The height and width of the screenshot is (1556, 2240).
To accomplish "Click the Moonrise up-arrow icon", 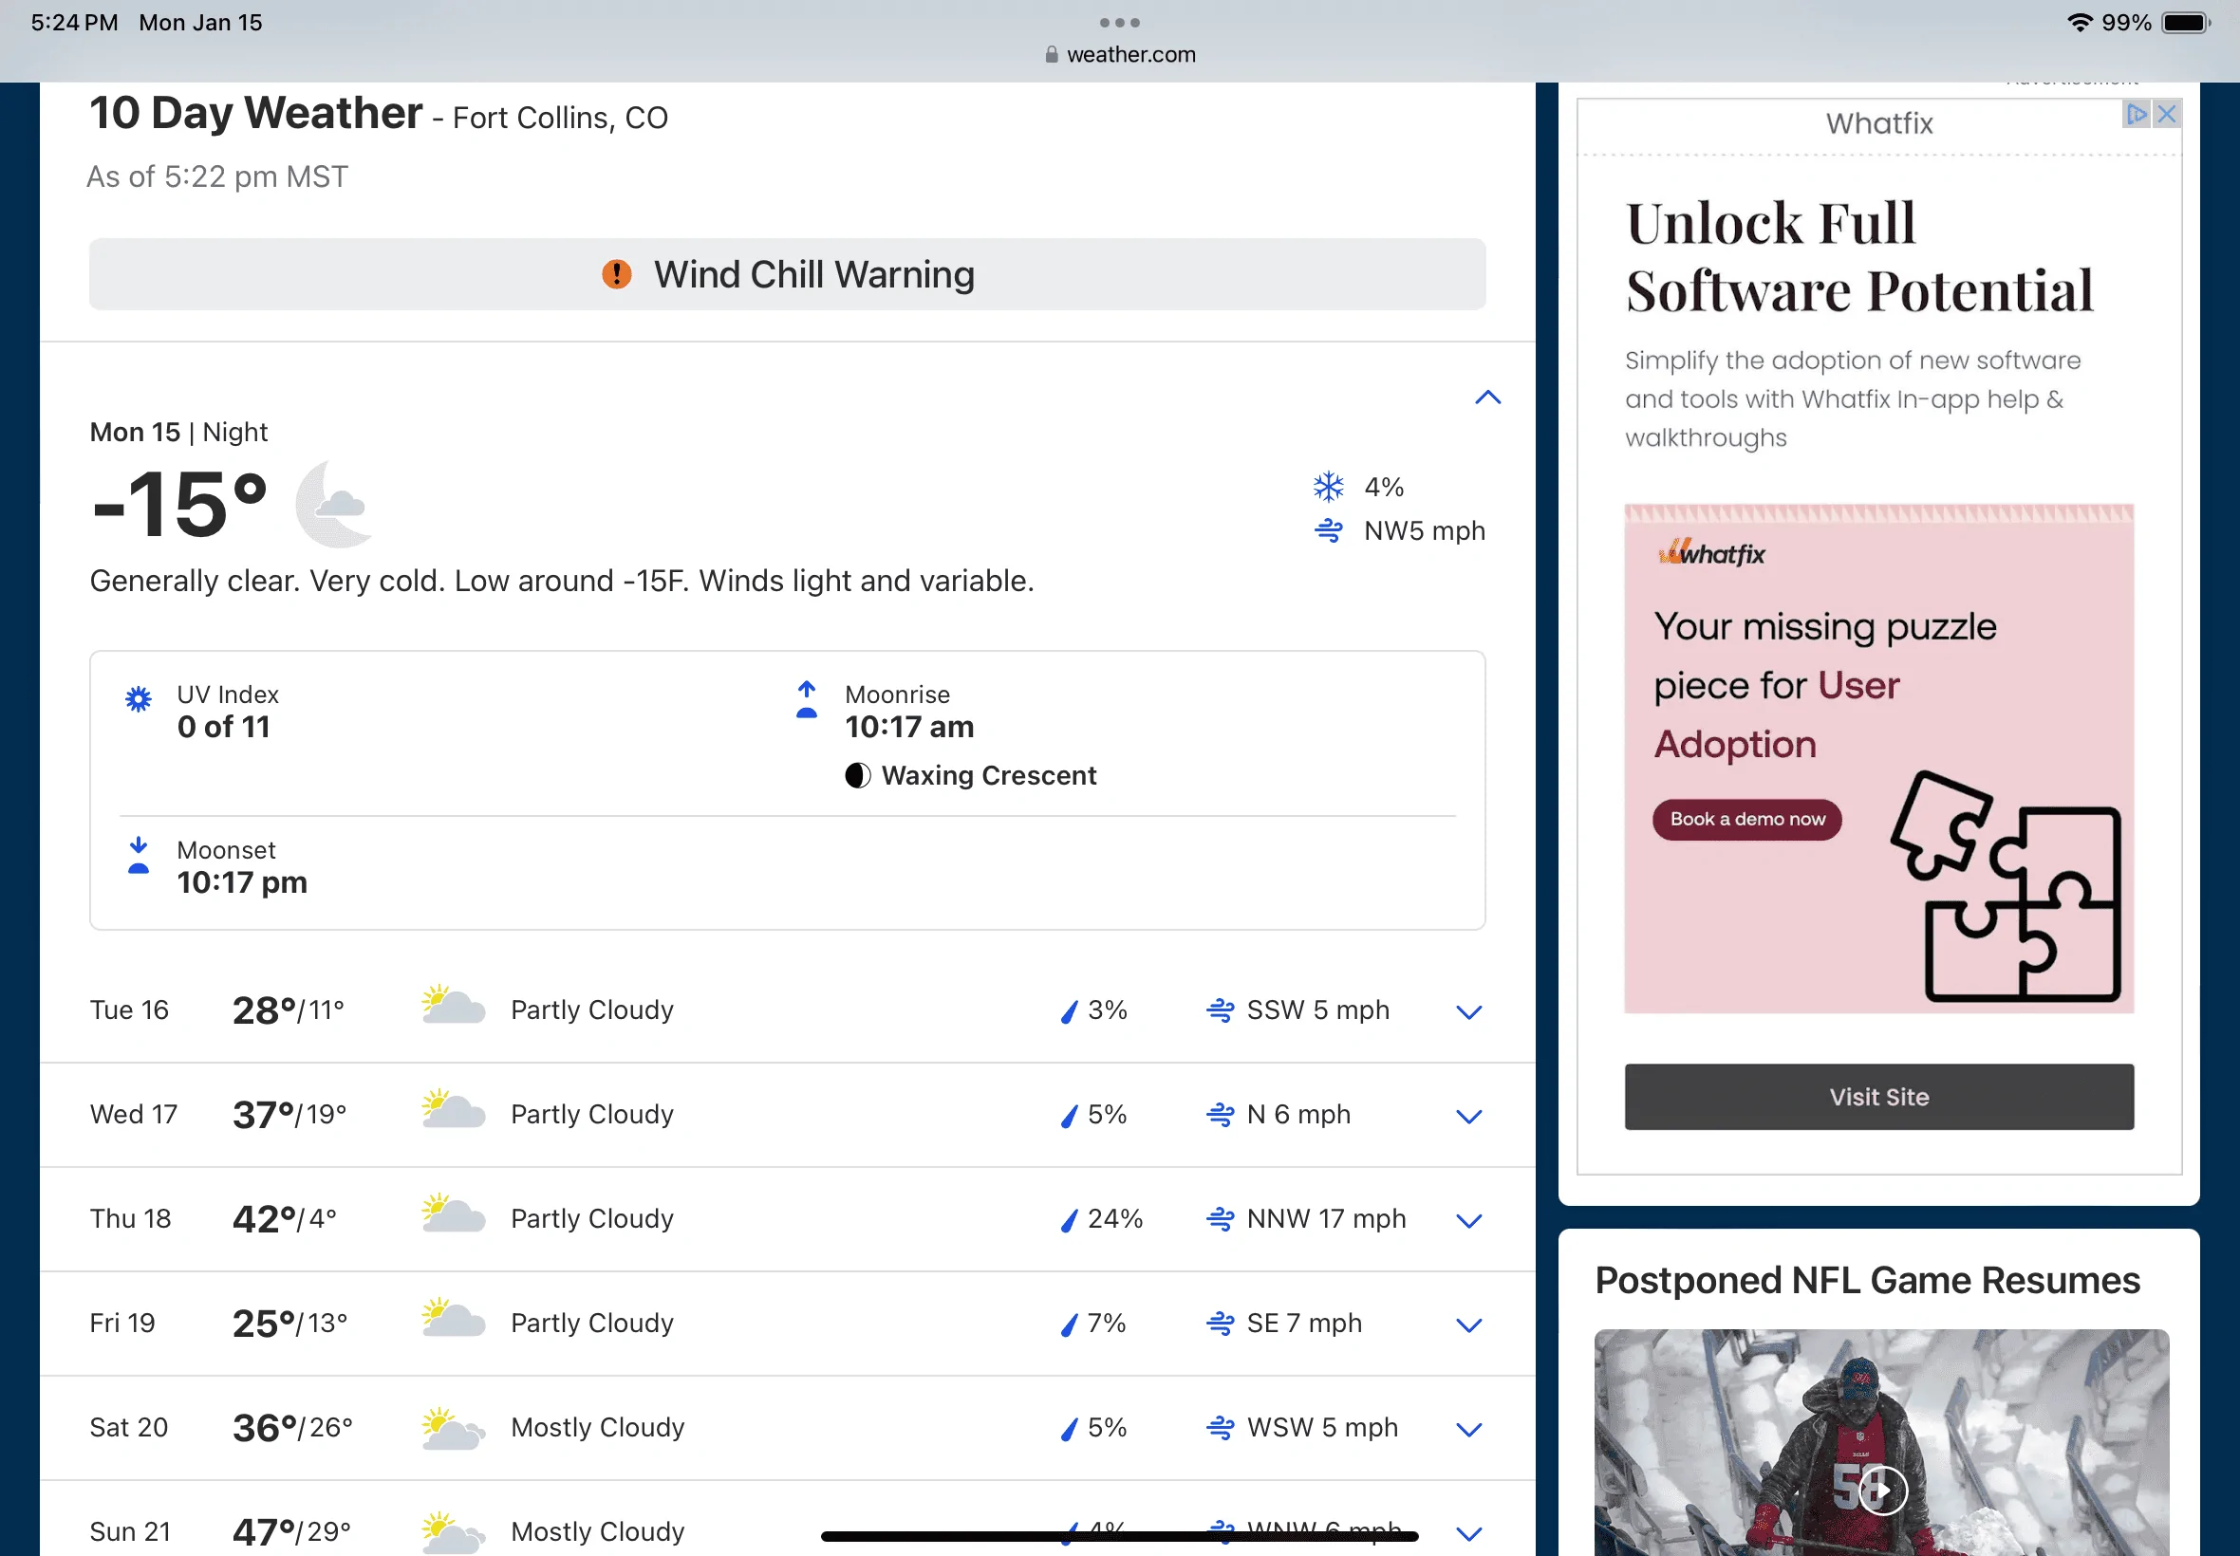I will click(x=807, y=699).
